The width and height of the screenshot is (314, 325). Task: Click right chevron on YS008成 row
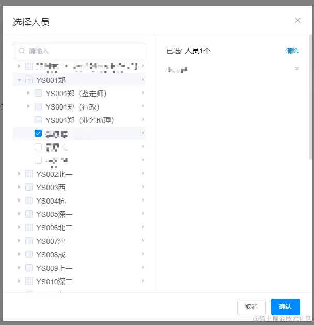[x=143, y=254]
